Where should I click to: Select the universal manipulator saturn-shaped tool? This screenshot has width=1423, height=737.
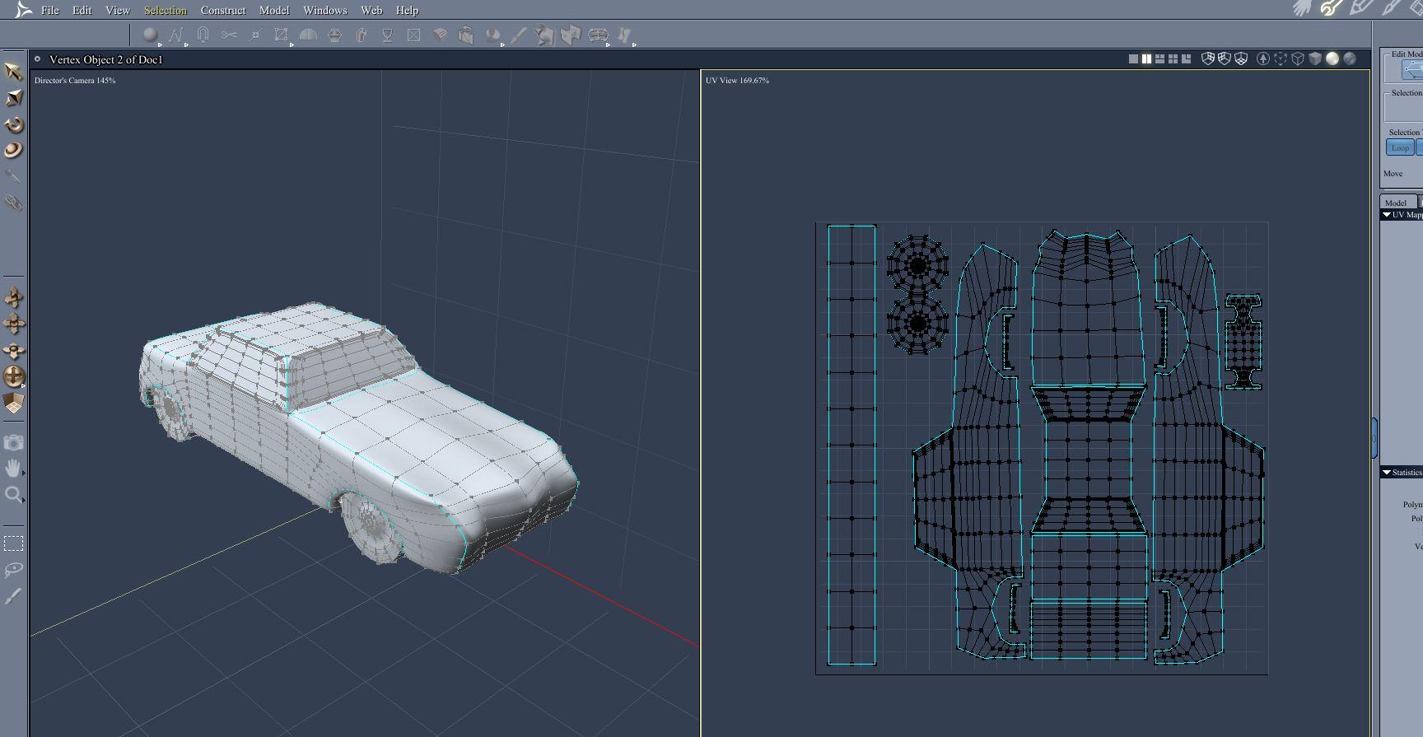click(x=13, y=150)
